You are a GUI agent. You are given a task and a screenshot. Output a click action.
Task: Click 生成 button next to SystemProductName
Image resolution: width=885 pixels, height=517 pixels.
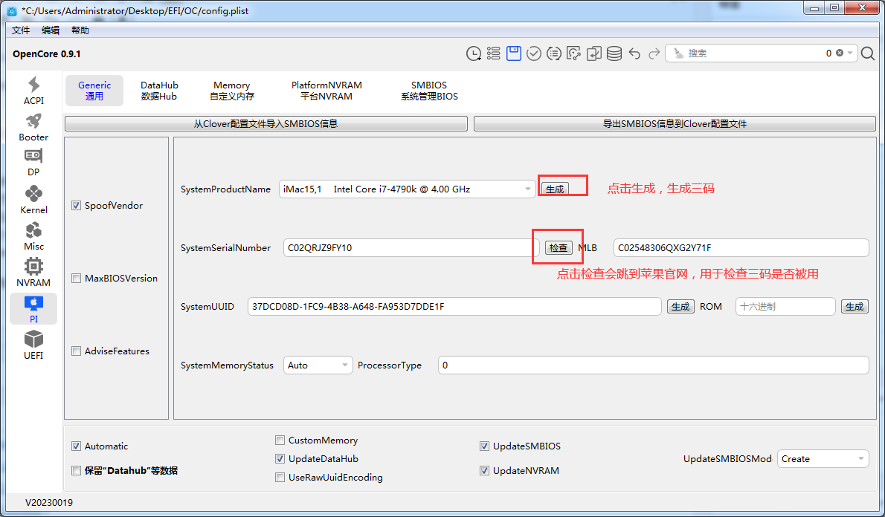tap(555, 189)
